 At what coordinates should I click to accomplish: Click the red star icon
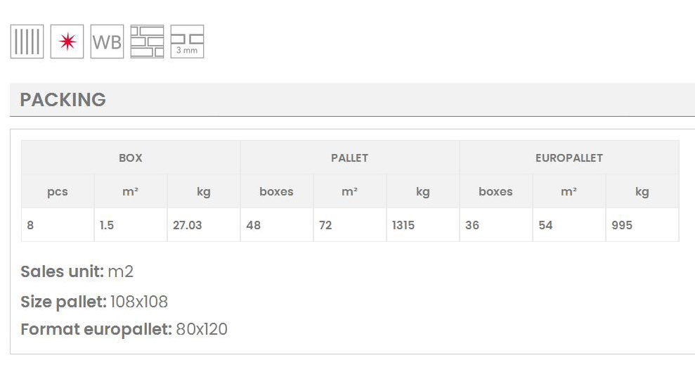(x=67, y=42)
